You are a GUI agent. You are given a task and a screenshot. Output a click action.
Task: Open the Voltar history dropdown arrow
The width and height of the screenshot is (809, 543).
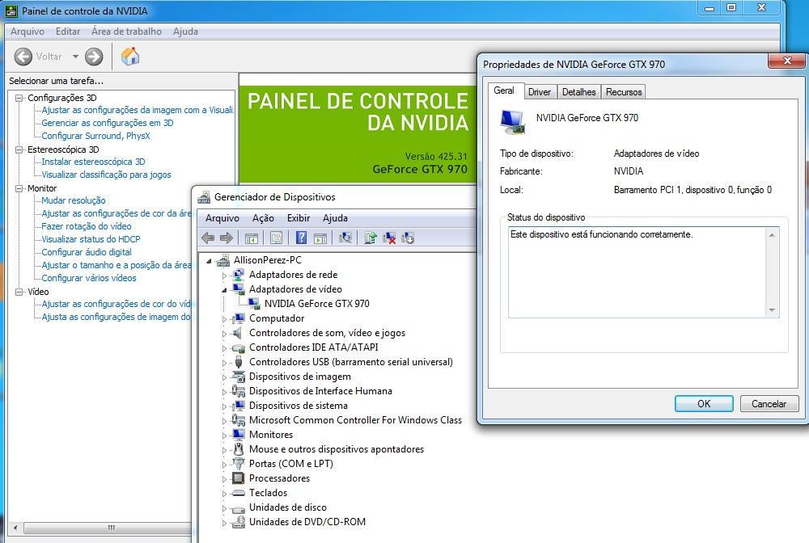pos(75,57)
